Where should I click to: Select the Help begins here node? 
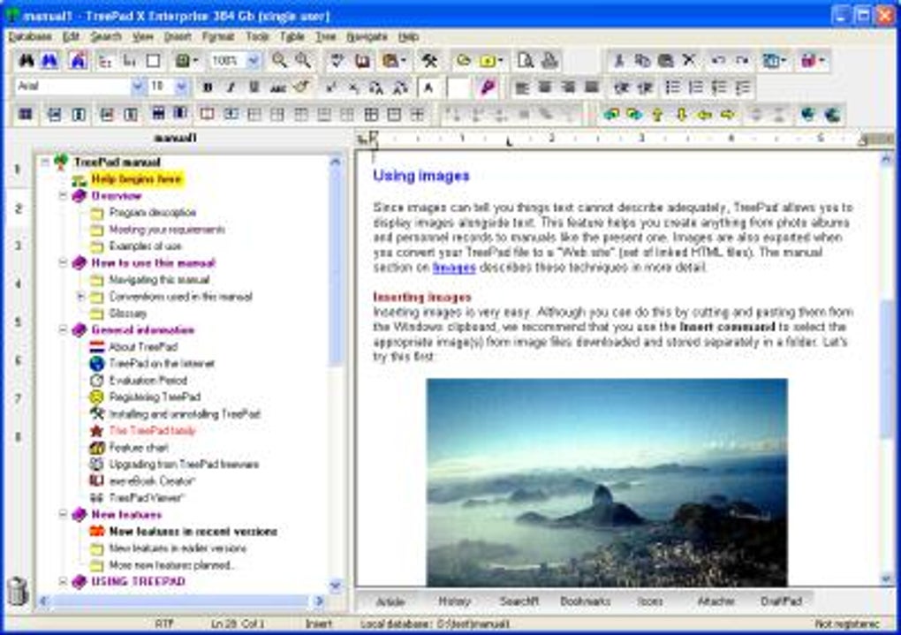(136, 179)
